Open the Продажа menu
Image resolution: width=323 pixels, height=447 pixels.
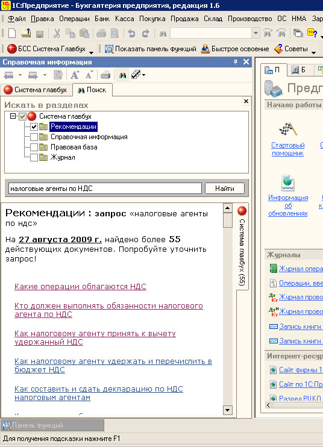pos(184,19)
